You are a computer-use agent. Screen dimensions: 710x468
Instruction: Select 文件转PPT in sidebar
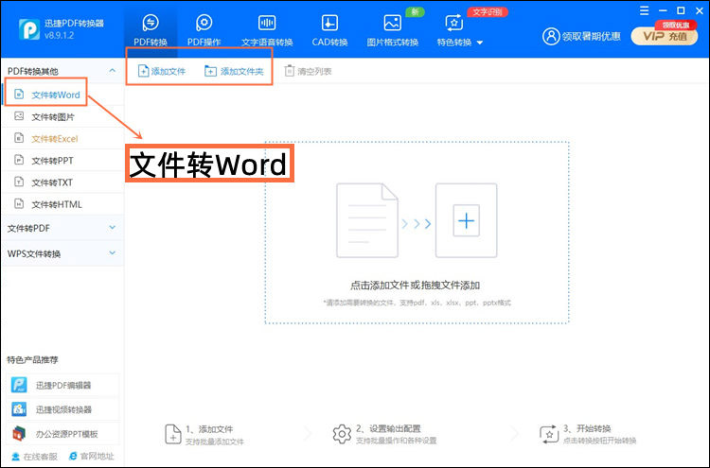62,160
